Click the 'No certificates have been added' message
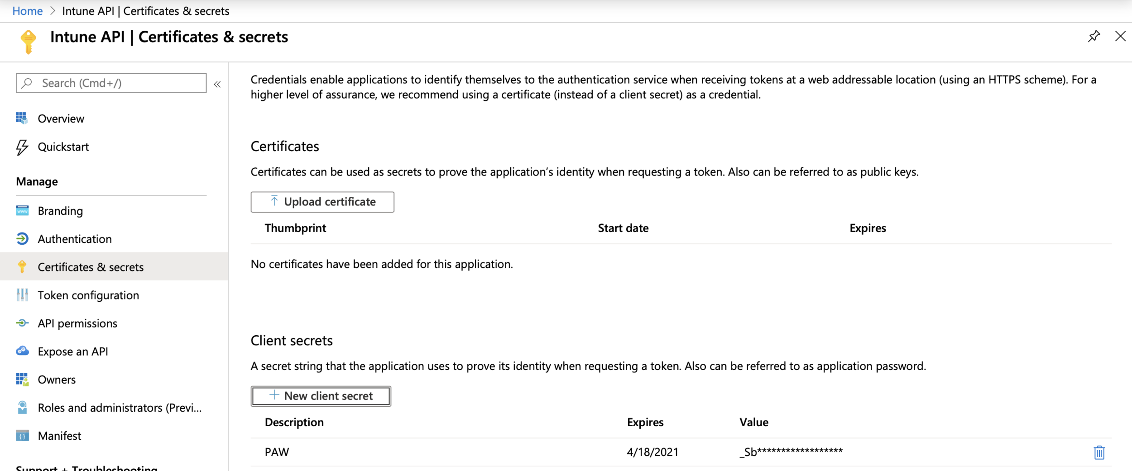 tap(382, 264)
